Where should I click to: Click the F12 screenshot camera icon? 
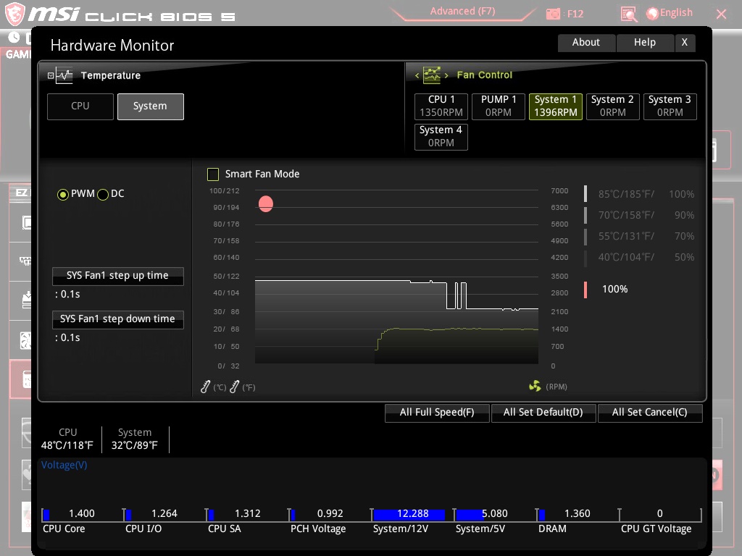coord(554,13)
